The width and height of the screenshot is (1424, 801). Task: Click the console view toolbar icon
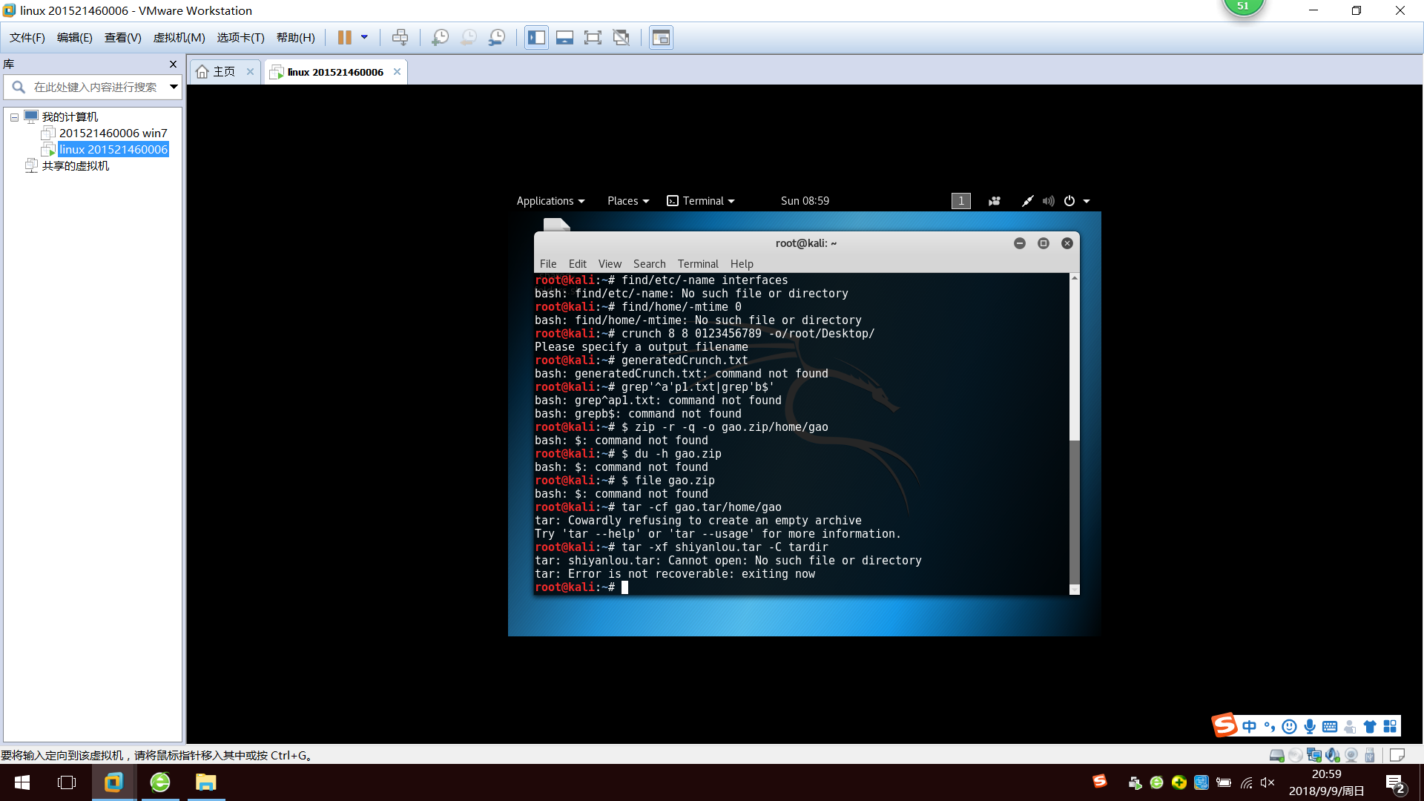pyautogui.click(x=661, y=38)
